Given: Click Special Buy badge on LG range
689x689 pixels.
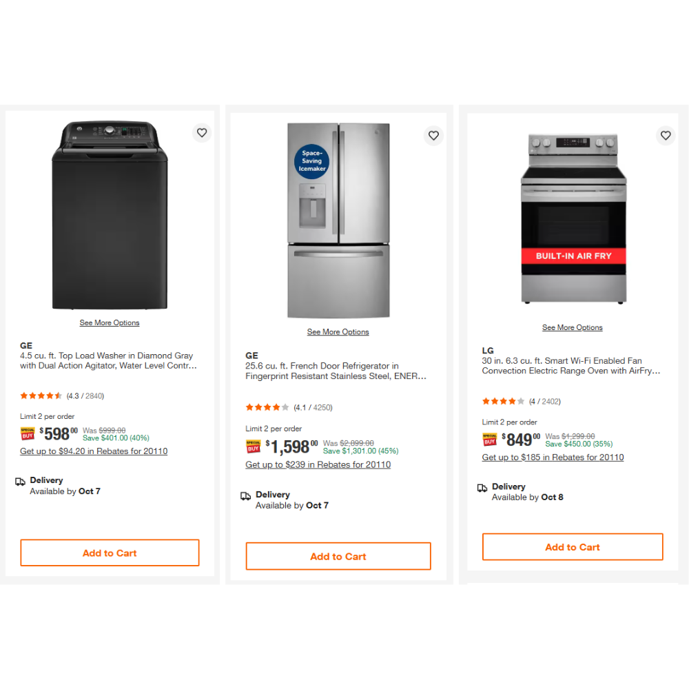Looking at the screenshot, I should point(489,439).
